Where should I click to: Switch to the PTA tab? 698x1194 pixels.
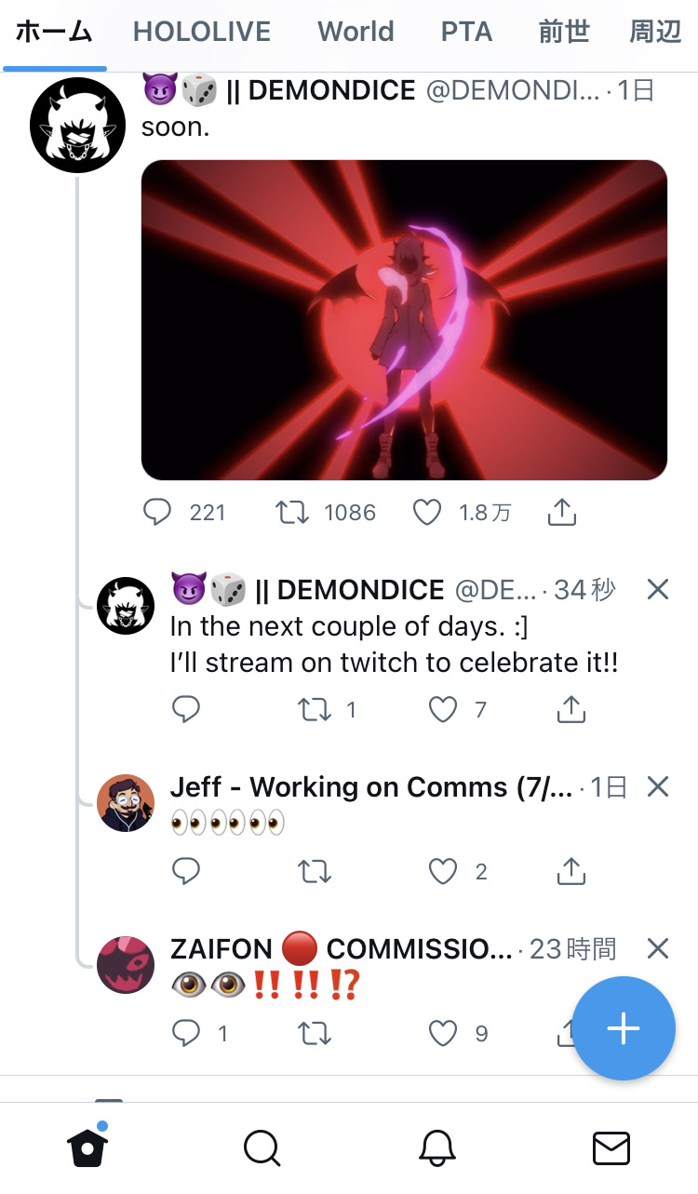[x=466, y=33]
